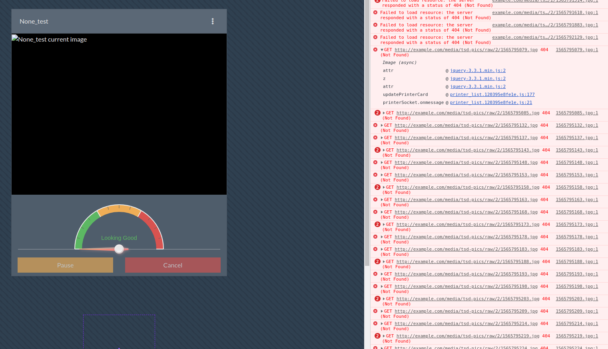
Task: Click the 'Image (async)' stack trace label
Action: click(399, 62)
